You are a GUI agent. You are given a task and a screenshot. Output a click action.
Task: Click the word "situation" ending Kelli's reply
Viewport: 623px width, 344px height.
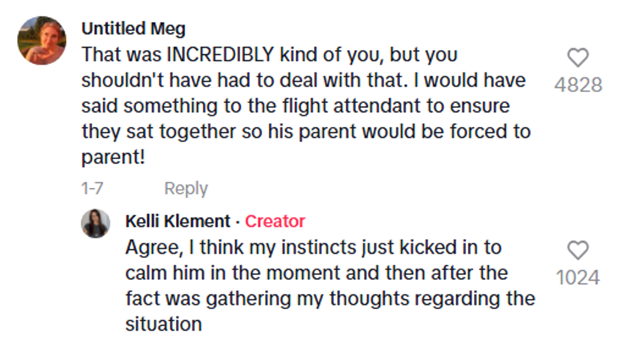point(163,324)
